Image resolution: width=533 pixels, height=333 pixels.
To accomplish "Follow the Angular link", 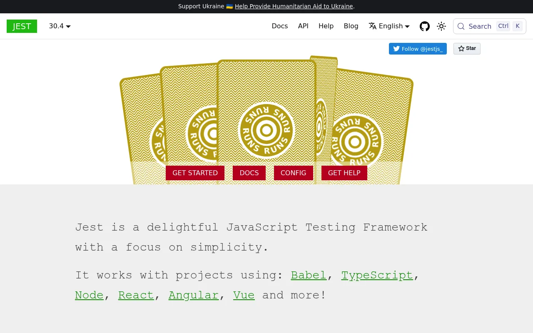I will (x=194, y=295).
